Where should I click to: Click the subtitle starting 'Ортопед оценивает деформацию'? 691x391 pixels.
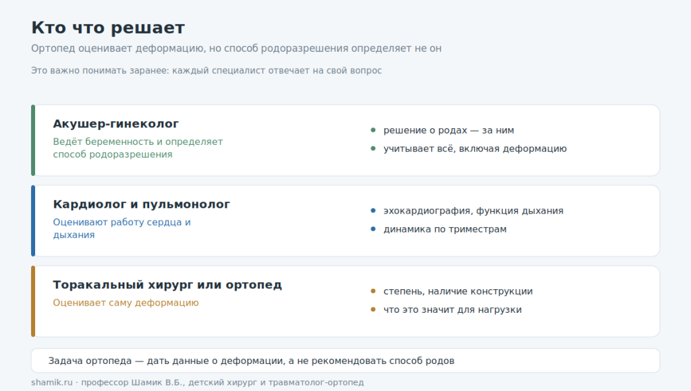[x=236, y=49]
